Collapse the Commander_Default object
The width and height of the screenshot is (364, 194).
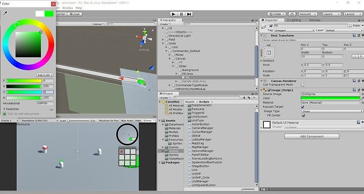166,51
